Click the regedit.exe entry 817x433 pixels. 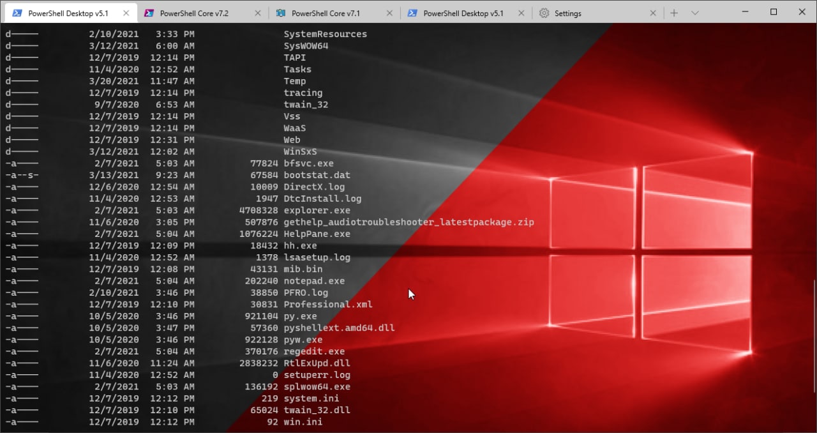[x=314, y=351]
